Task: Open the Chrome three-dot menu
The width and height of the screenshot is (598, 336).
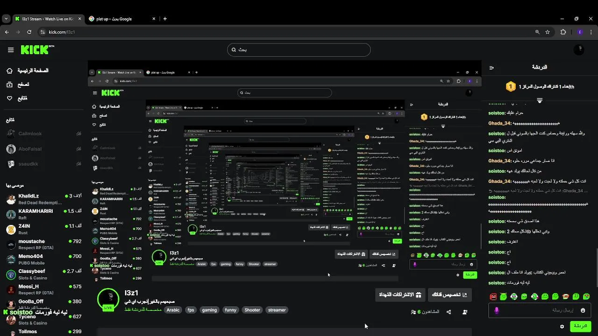Action: (591, 32)
